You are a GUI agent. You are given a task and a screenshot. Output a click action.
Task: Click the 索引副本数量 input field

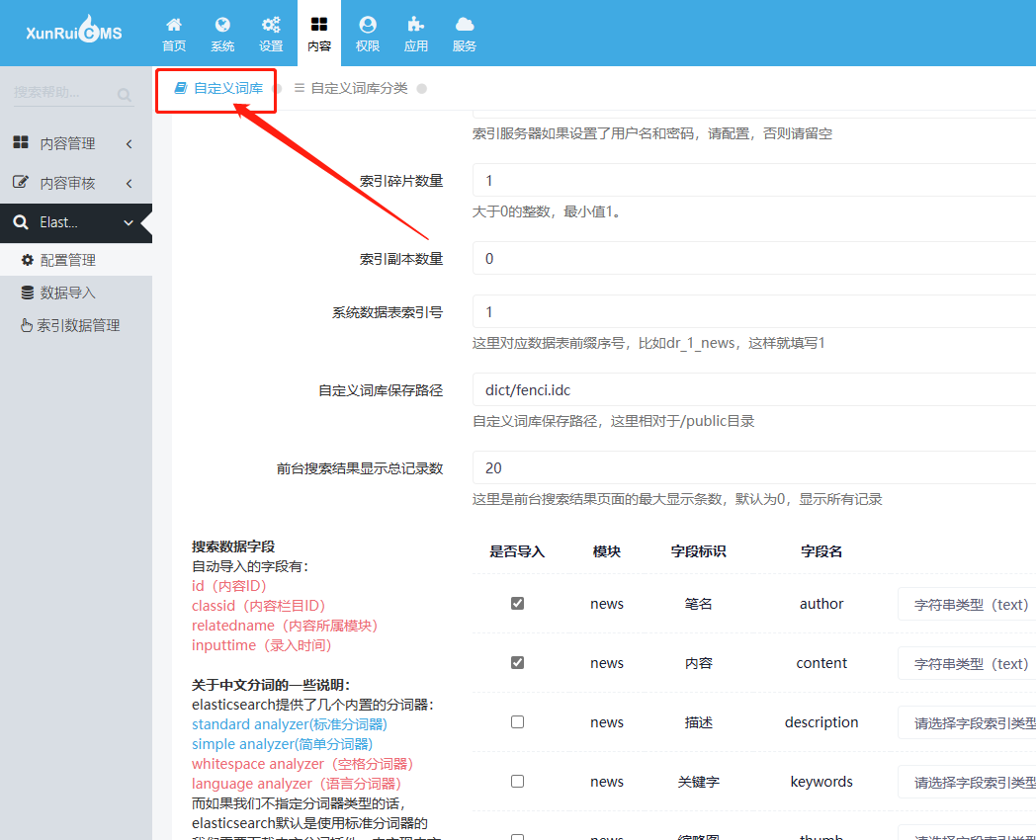tap(754, 258)
